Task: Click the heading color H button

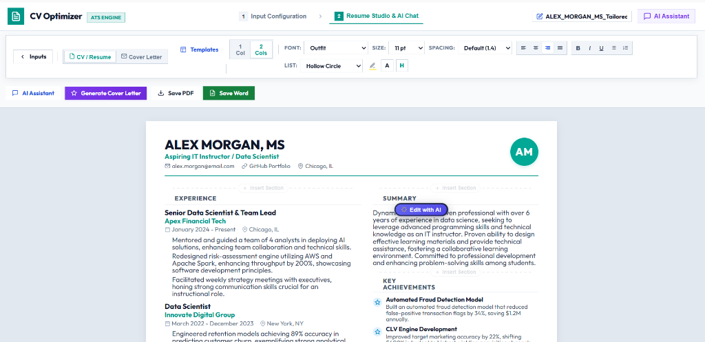Action: (x=402, y=65)
